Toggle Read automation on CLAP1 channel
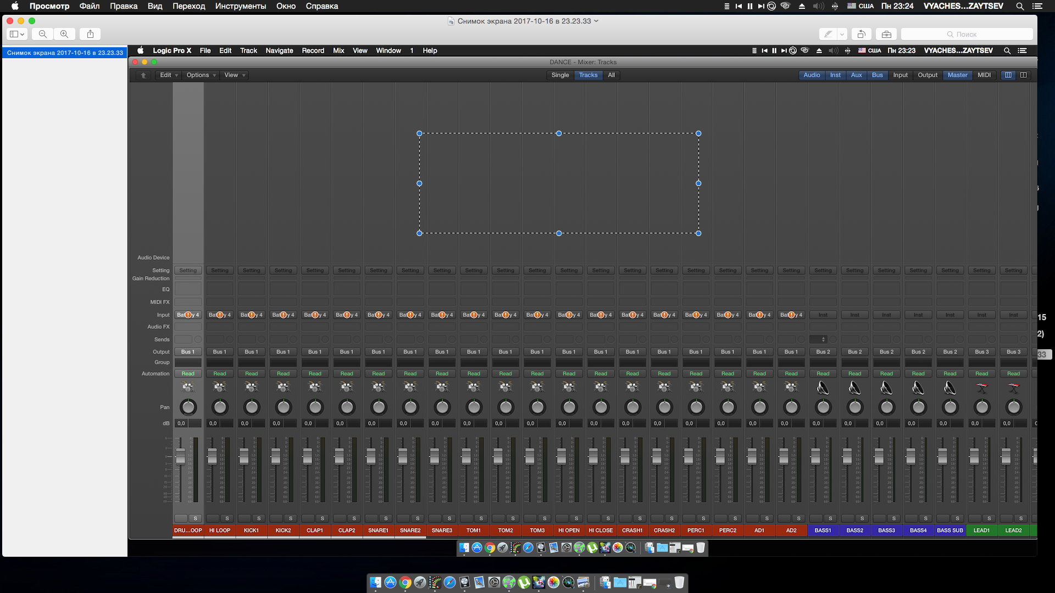The width and height of the screenshot is (1055, 593). 315,373
